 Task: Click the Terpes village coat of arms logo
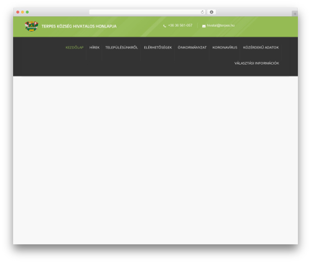[x=32, y=26]
